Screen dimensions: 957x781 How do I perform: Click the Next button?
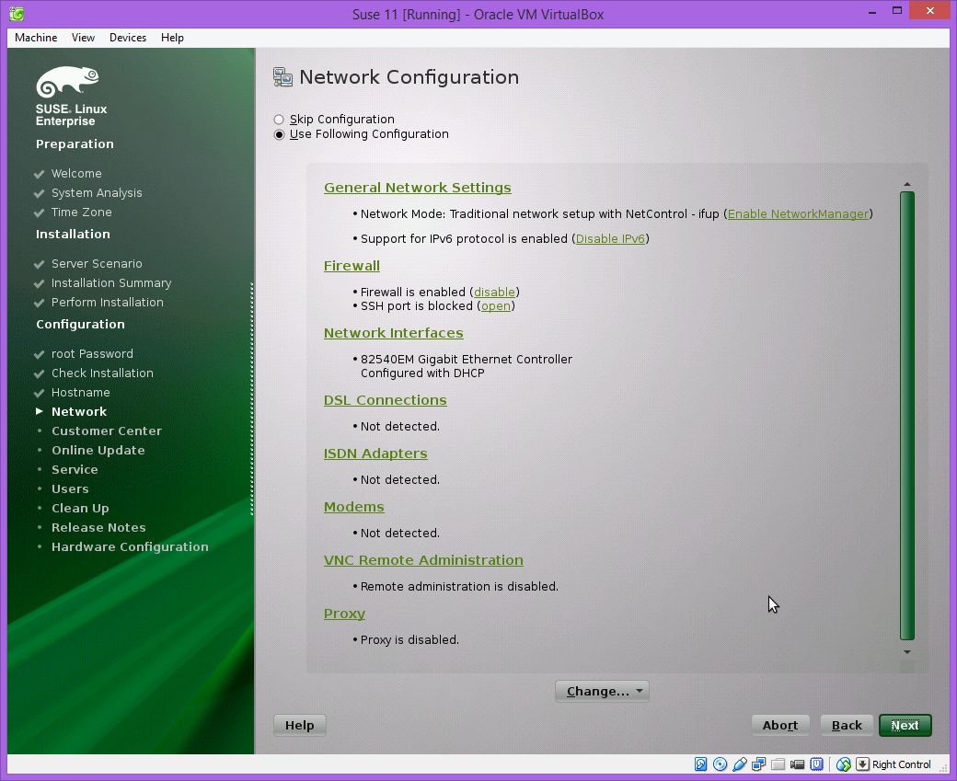(905, 726)
